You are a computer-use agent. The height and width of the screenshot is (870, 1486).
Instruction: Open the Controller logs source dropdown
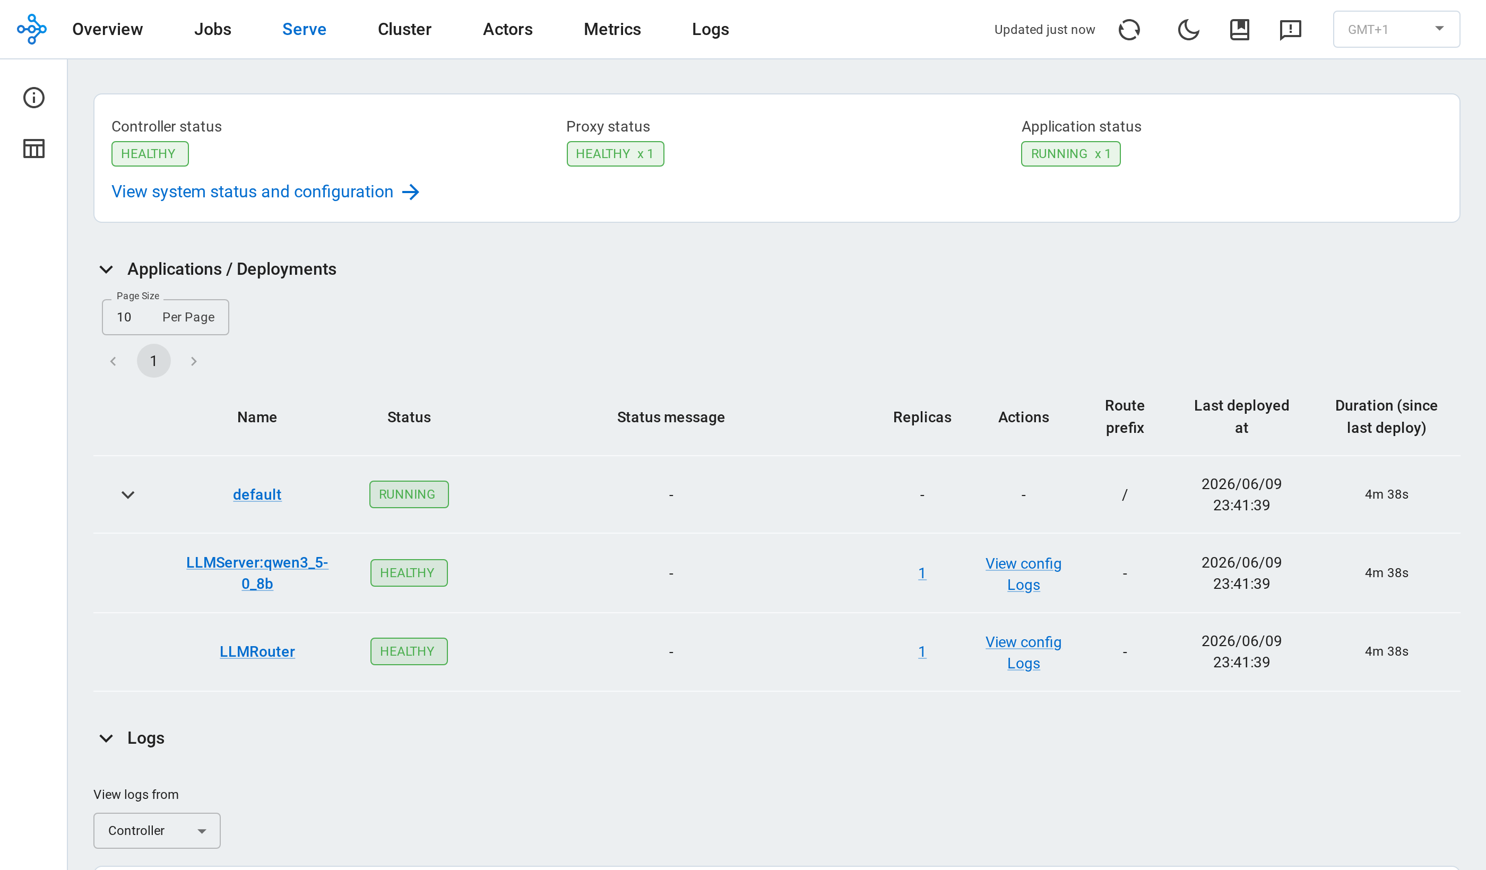(157, 831)
